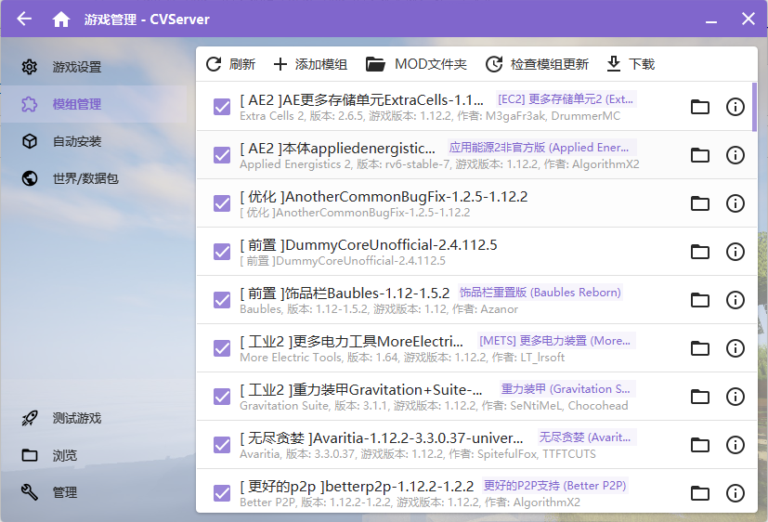Show info for AnotherCommonBugFix mod

click(735, 203)
